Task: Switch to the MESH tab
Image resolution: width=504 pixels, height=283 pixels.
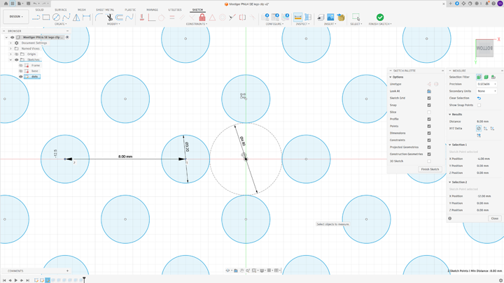Action: click(x=82, y=10)
